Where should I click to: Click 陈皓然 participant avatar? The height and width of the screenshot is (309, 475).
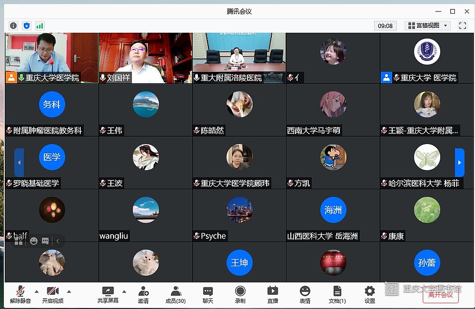tap(239, 104)
